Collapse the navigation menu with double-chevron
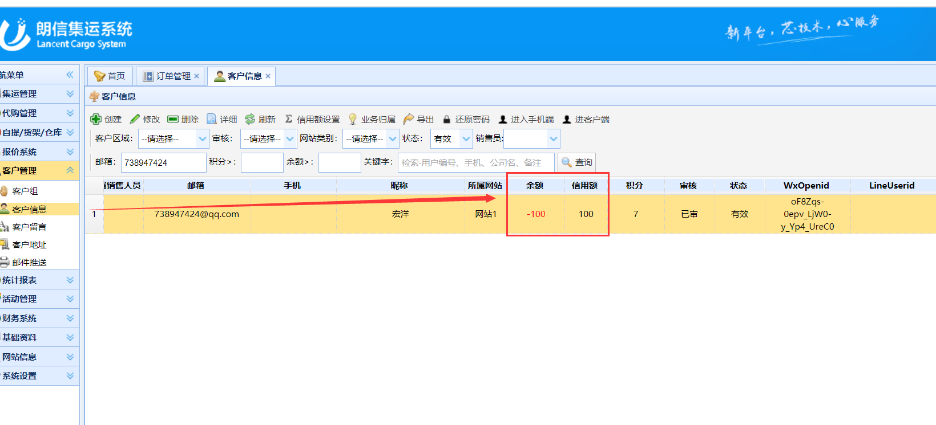Screen dimensions: 936x425 point(70,75)
